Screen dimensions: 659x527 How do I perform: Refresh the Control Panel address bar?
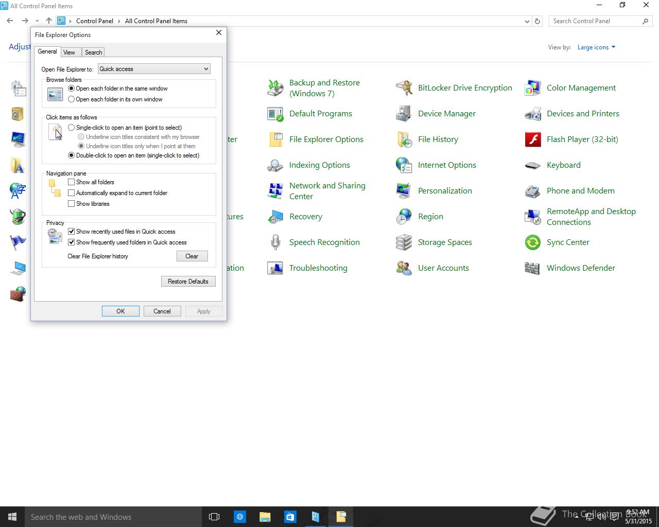(x=537, y=22)
